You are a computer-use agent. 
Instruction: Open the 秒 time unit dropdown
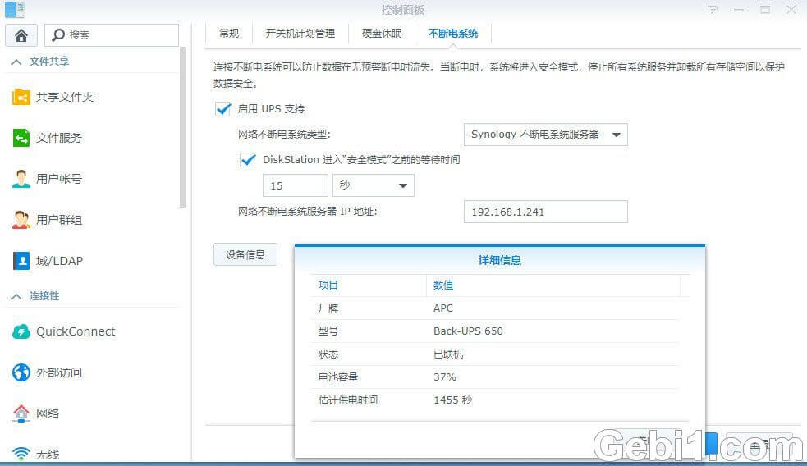pos(373,185)
